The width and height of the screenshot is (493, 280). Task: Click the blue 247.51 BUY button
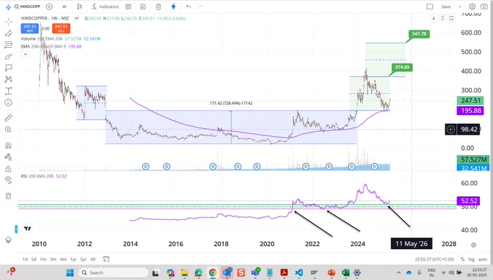pos(30,28)
